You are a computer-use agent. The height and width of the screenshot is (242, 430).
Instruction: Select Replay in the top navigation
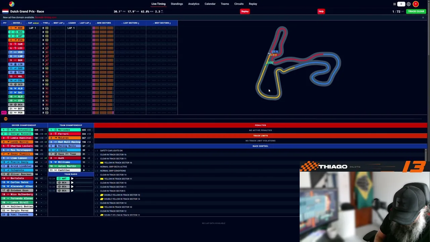pos(253,4)
